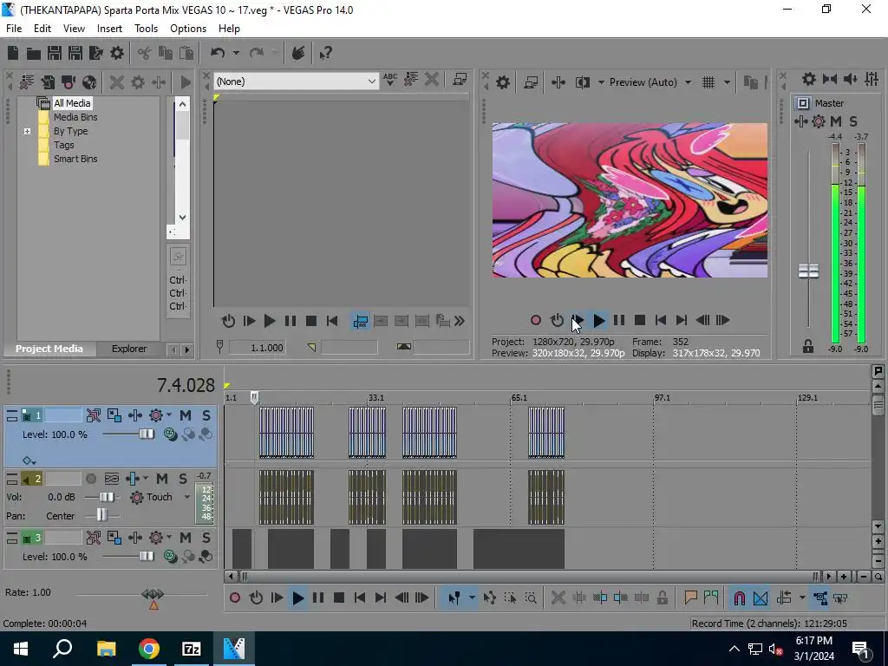The image size is (888, 666).
Task: Open the Insert menu
Action: (x=109, y=29)
